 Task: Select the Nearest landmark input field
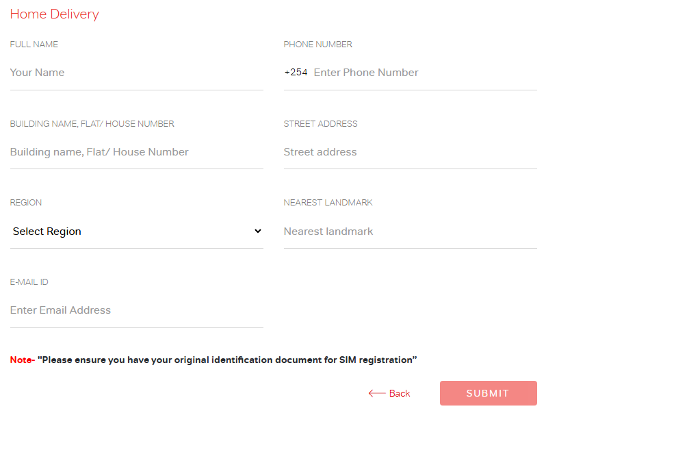[x=411, y=232]
